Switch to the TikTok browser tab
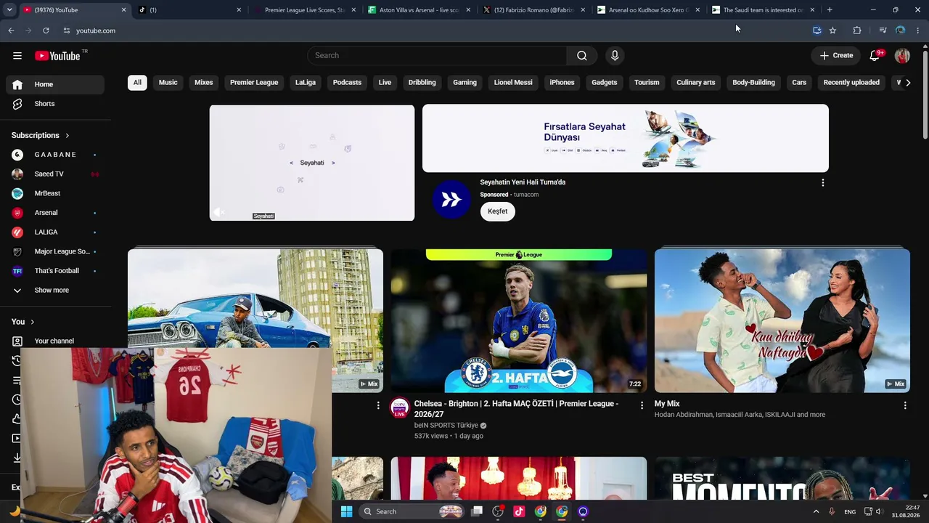The width and height of the screenshot is (929, 523). tap(189, 10)
